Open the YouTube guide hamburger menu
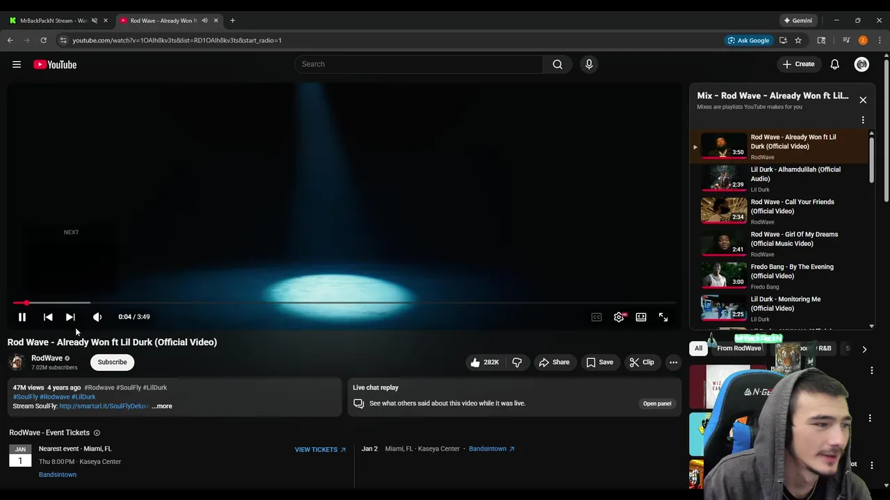The height and width of the screenshot is (500, 890). [17, 65]
